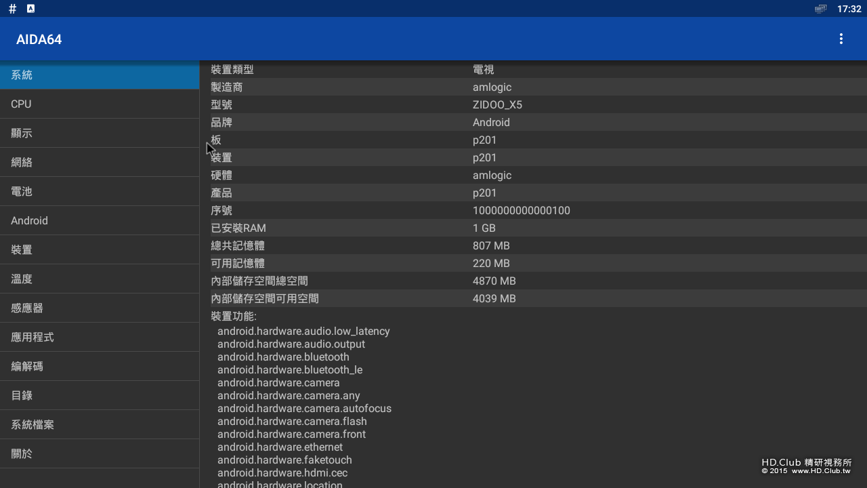Select android.hardware.camera.front entry

tap(291, 434)
